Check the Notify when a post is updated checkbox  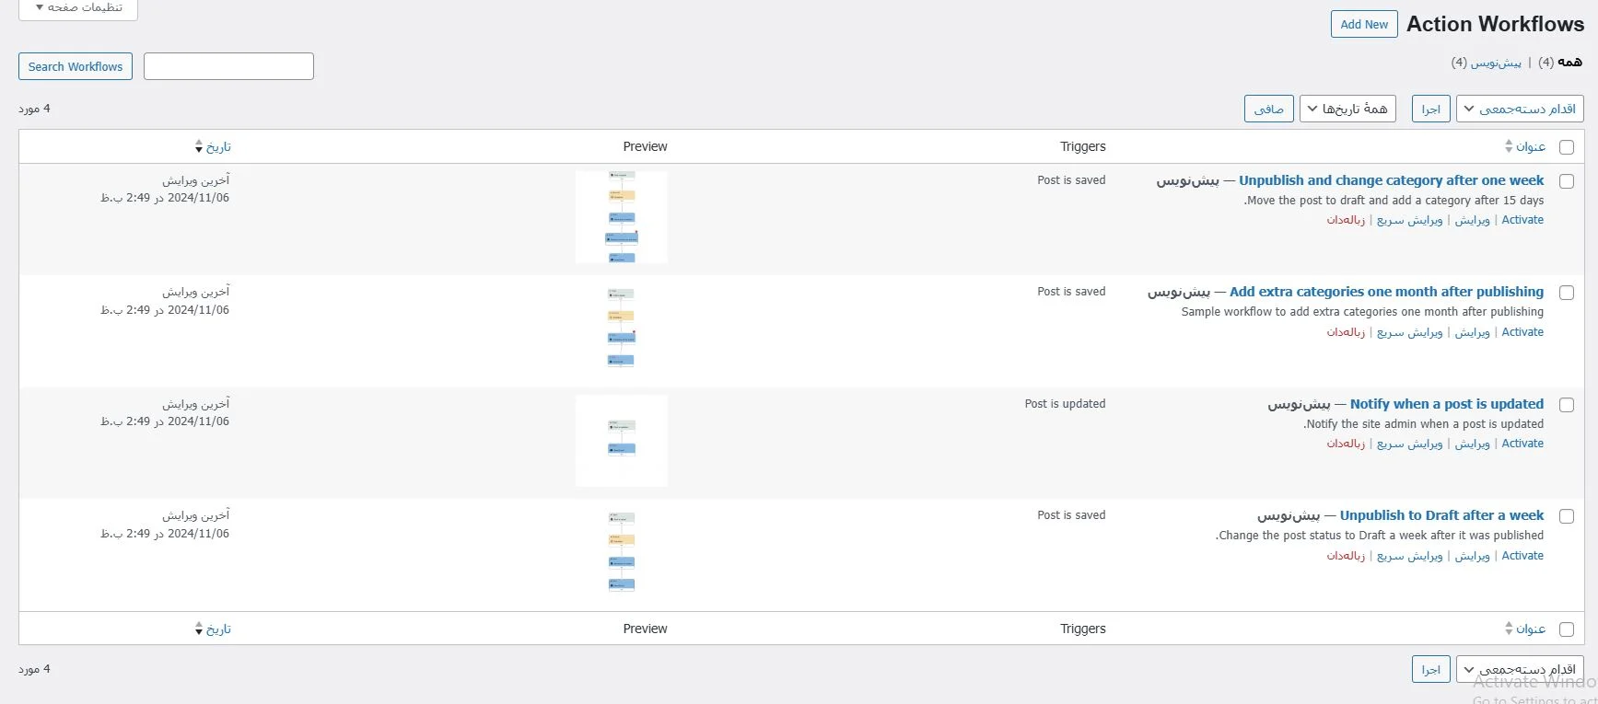[x=1566, y=405]
